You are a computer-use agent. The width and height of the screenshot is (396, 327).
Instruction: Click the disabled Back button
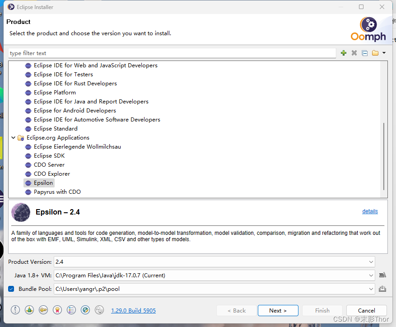click(x=237, y=310)
